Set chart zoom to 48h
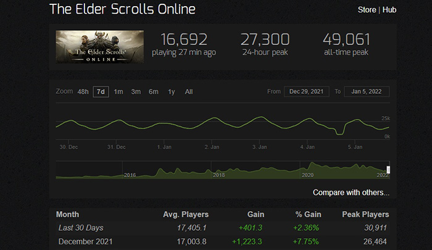The height and width of the screenshot is (250, 432). 83,92
